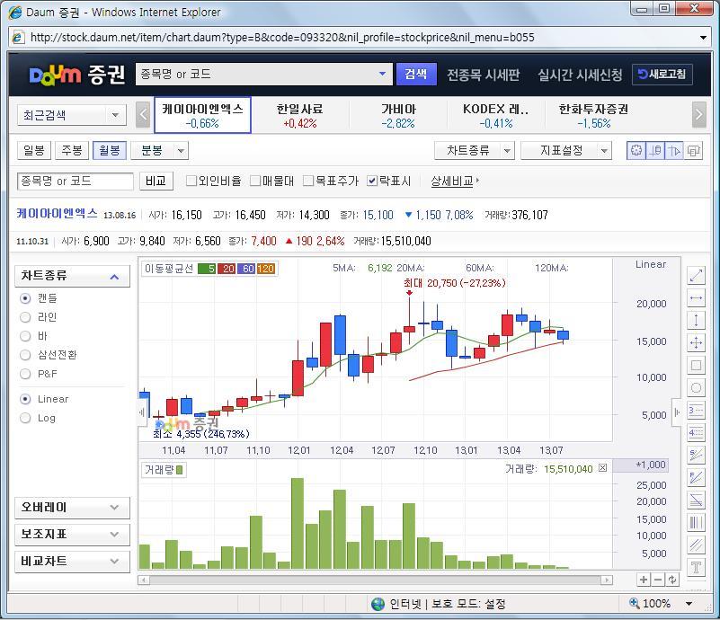This screenshot has height=620, width=720.
Task: Select the speed line (S) tool
Action: tap(696, 456)
